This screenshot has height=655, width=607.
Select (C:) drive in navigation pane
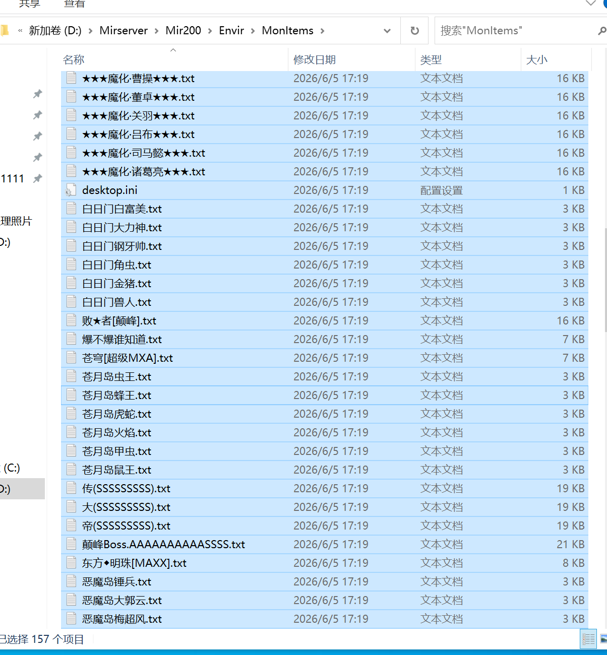(11, 468)
